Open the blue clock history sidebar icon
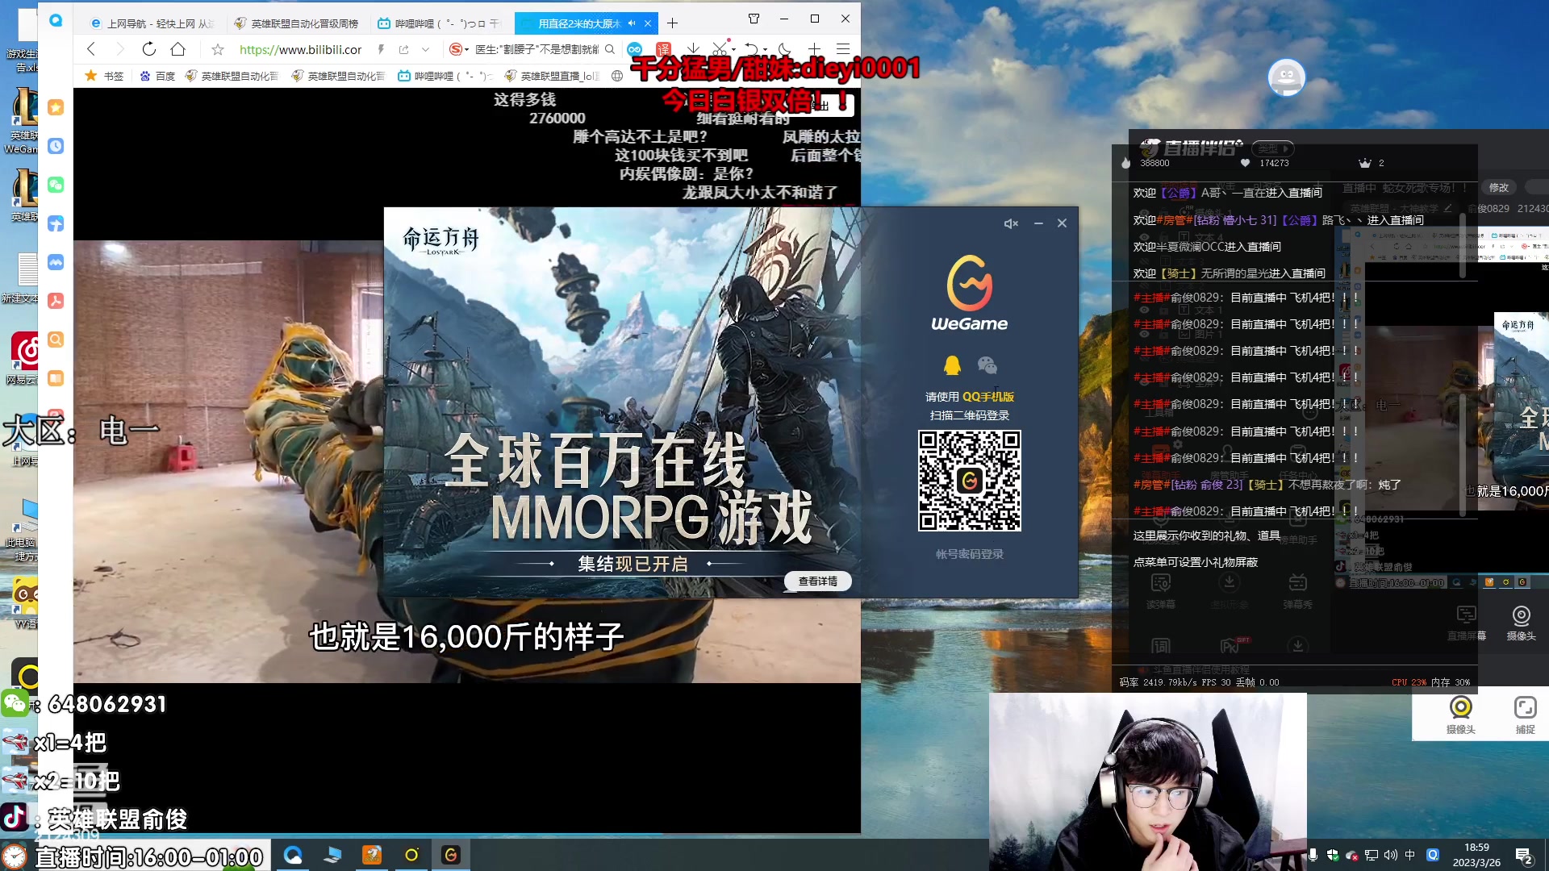The image size is (1549, 871). point(56,146)
